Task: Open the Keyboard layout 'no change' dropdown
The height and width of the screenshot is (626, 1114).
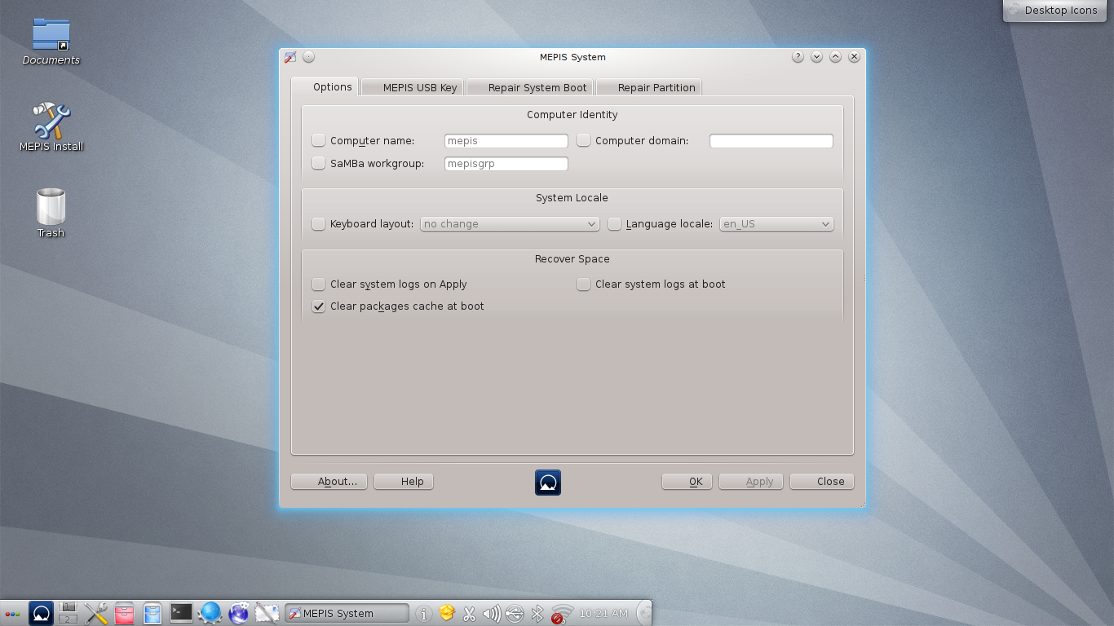Action: [x=510, y=223]
